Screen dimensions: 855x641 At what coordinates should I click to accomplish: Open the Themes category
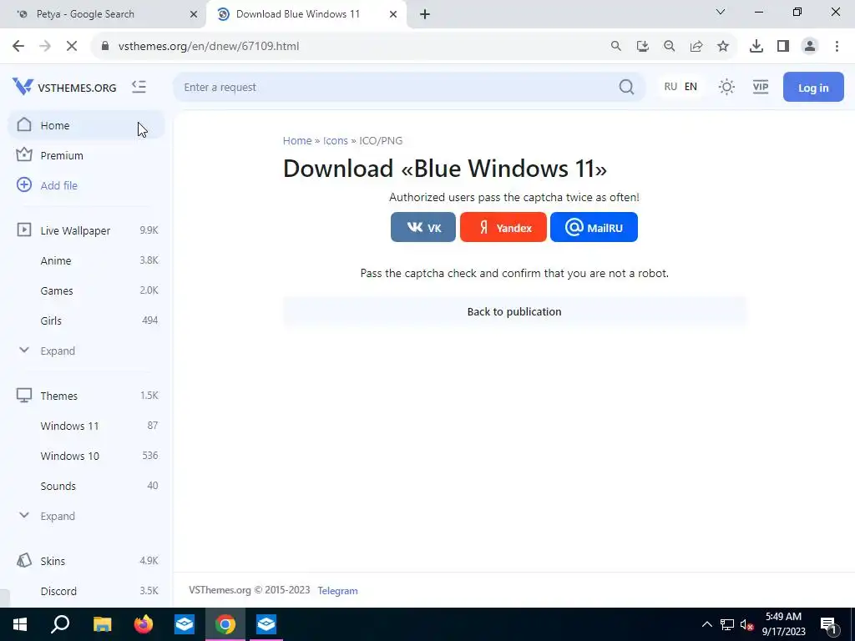click(86, 396)
